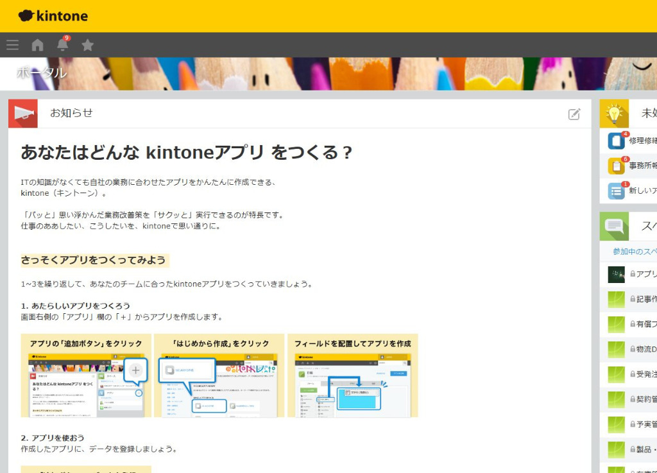Open the 修理修繕 app icon with 4 badge
Image resolution: width=657 pixels, height=473 pixels.
617,141
